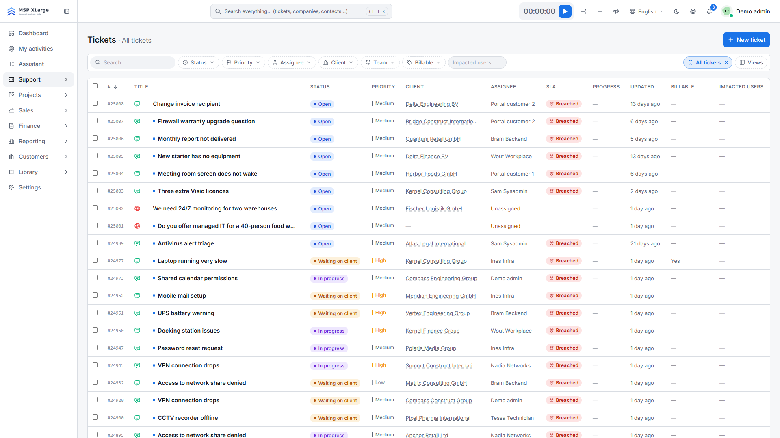Collapse the sidebar panel icon
The image size is (780, 438).
67,11
